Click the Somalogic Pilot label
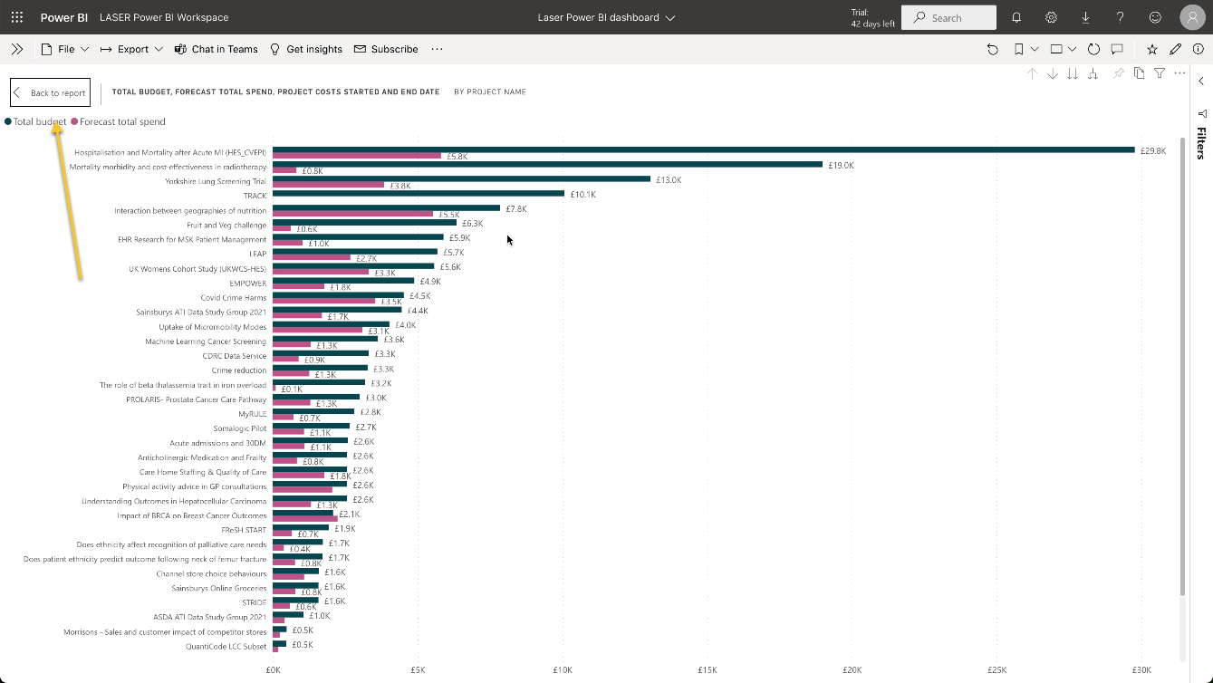This screenshot has height=683, width=1213. click(240, 428)
